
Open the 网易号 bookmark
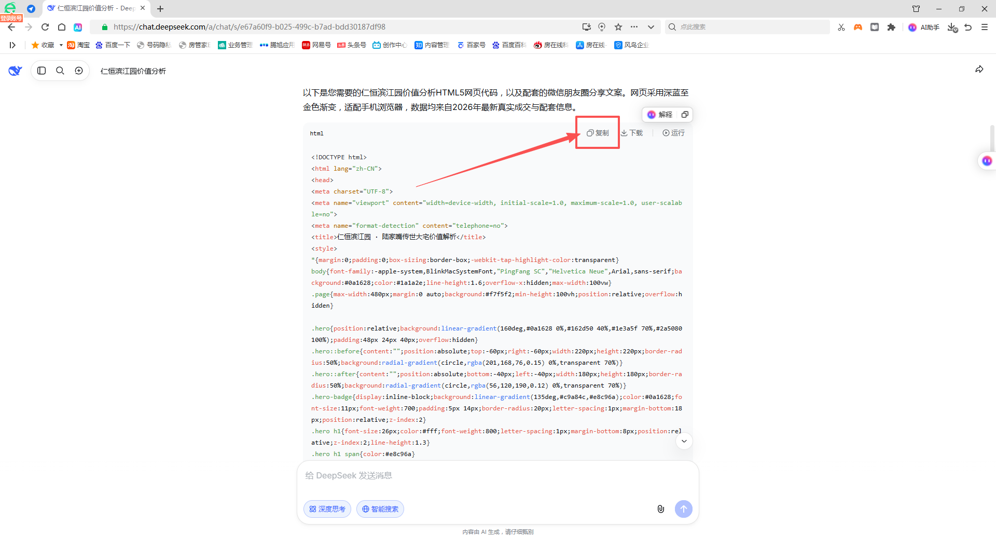[x=316, y=45]
